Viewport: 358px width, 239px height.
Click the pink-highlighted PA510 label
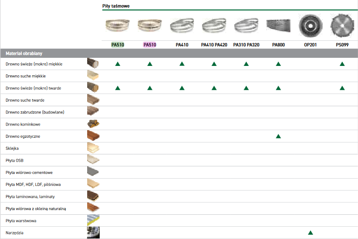150,44
